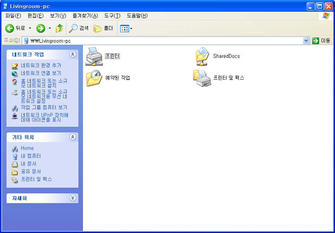Go up one folder level icon
This screenshot has height=233, width=335.
(x=59, y=28)
